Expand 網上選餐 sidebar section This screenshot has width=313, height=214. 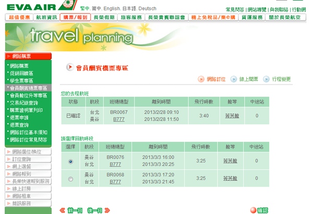pyautogui.click(x=28, y=167)
